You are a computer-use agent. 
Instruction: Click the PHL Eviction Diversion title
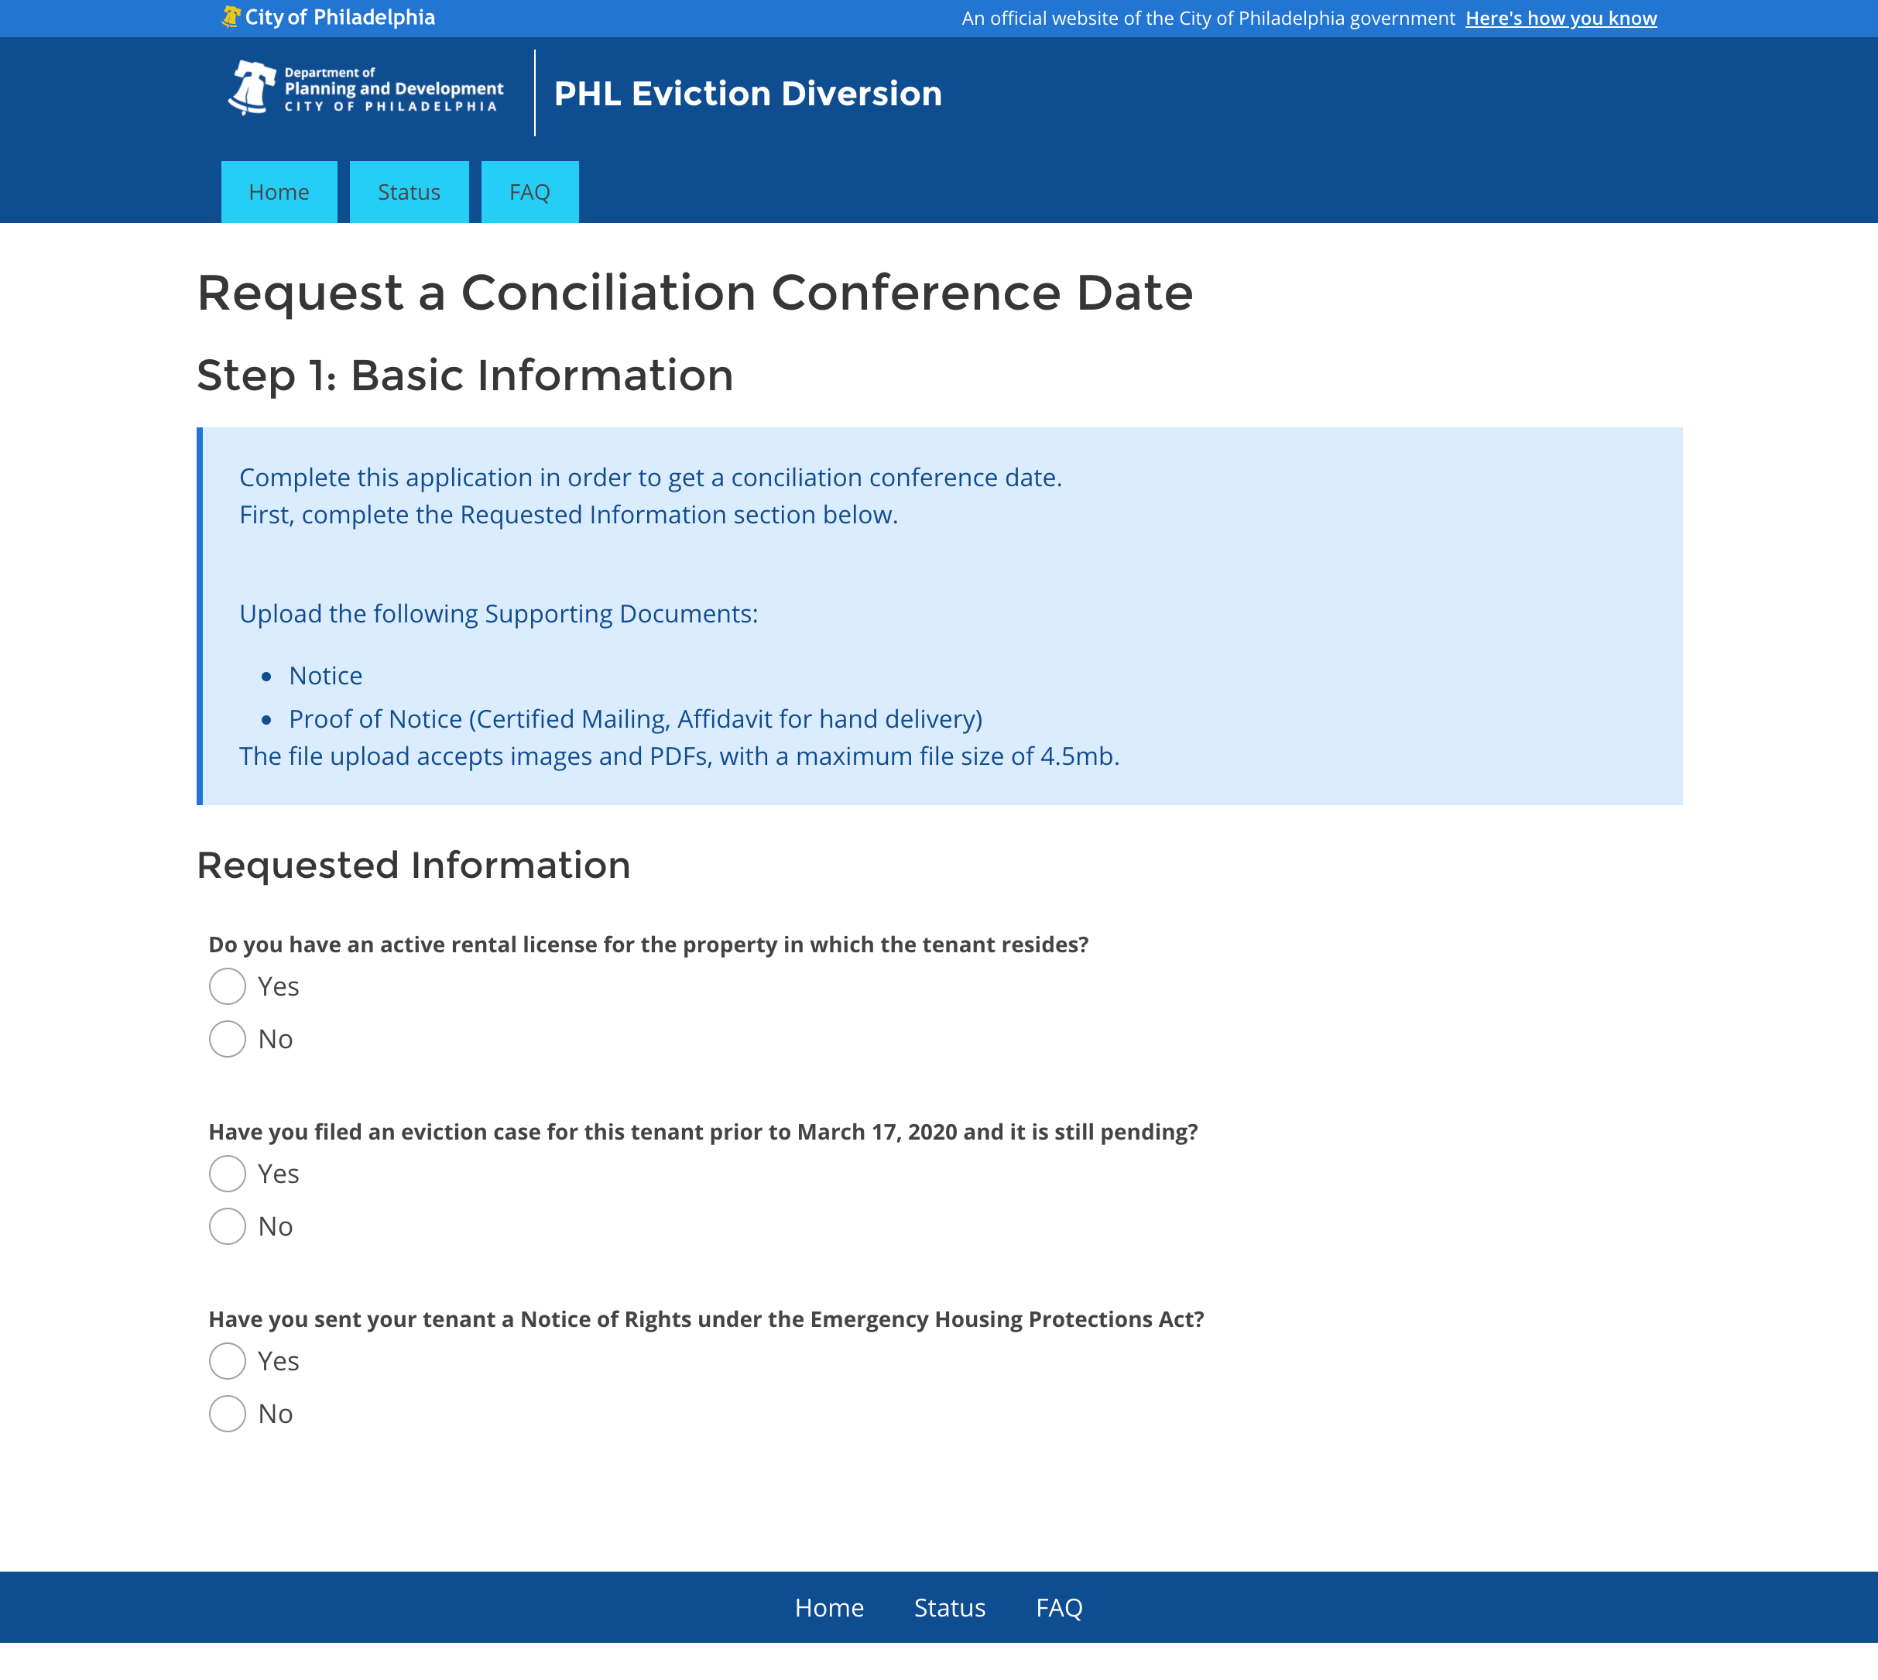(x=748, y=93)
